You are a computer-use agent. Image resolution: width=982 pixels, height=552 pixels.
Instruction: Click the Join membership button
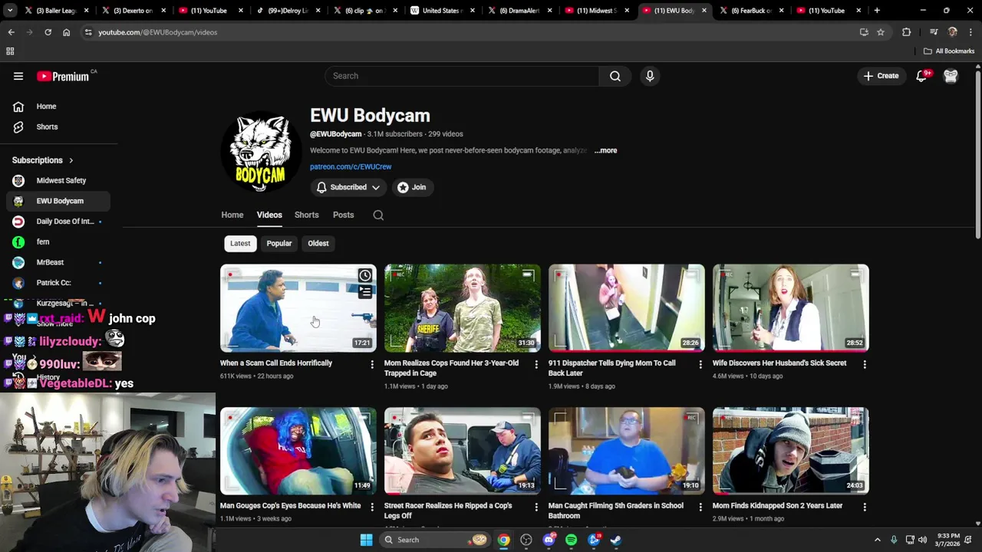(412, 187)
